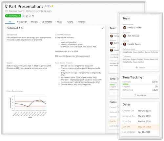Click the Due On date May 04, 2018
164x141 pixels.
click(x=144, y=127)
